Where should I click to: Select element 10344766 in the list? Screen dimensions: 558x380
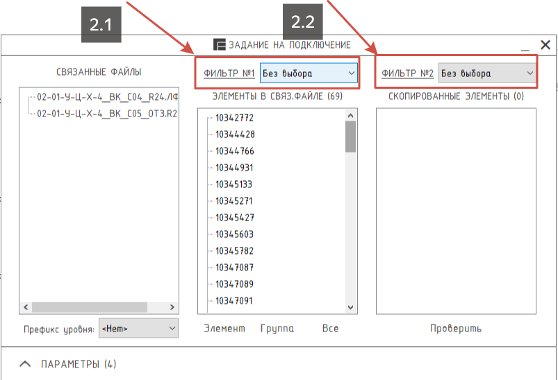point(234,151)
